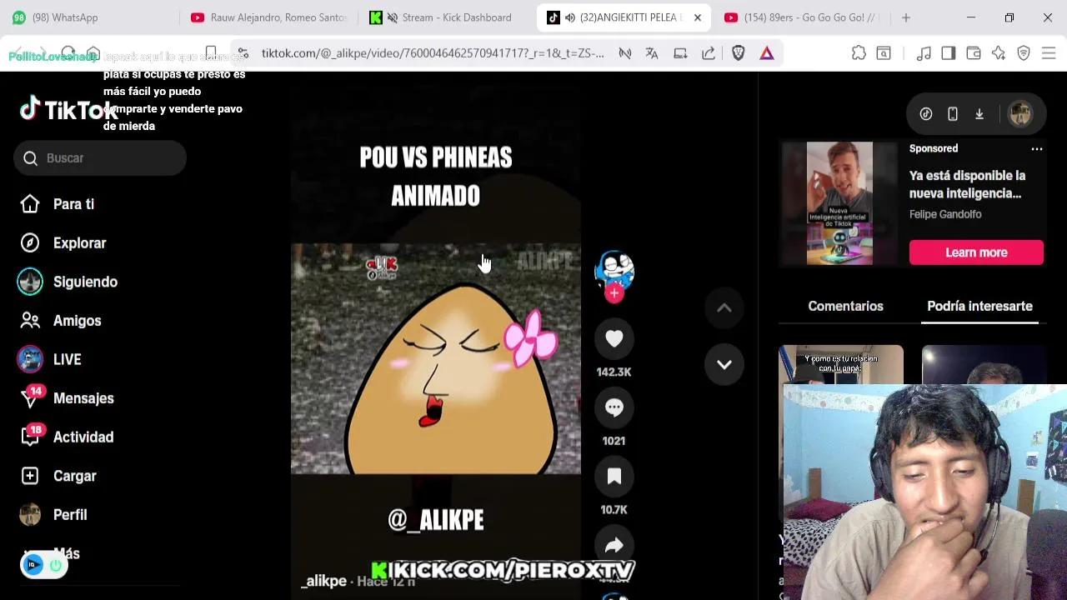Screen dimensions: 1067x600
Task: Open Mensajes from the sidebar
Action: click(83, 398)
